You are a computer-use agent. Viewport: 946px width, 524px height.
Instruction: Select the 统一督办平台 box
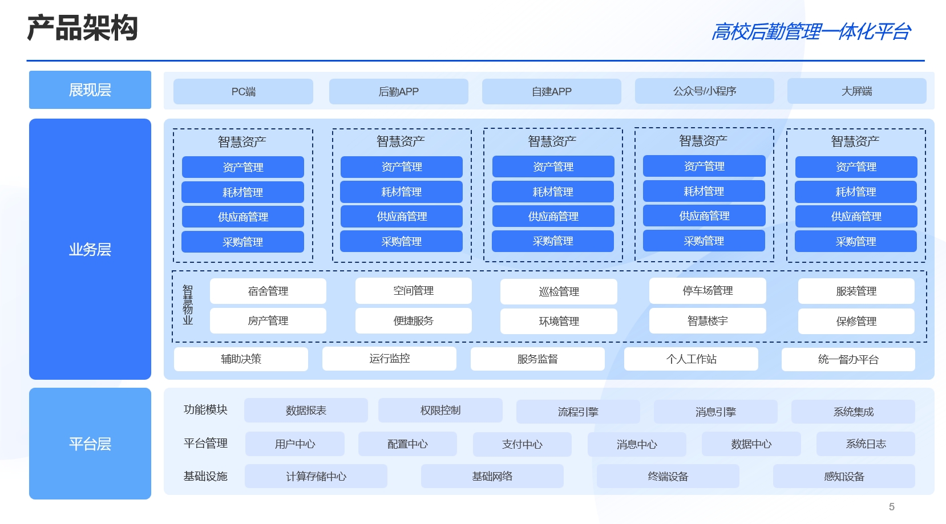coord(848,359)
